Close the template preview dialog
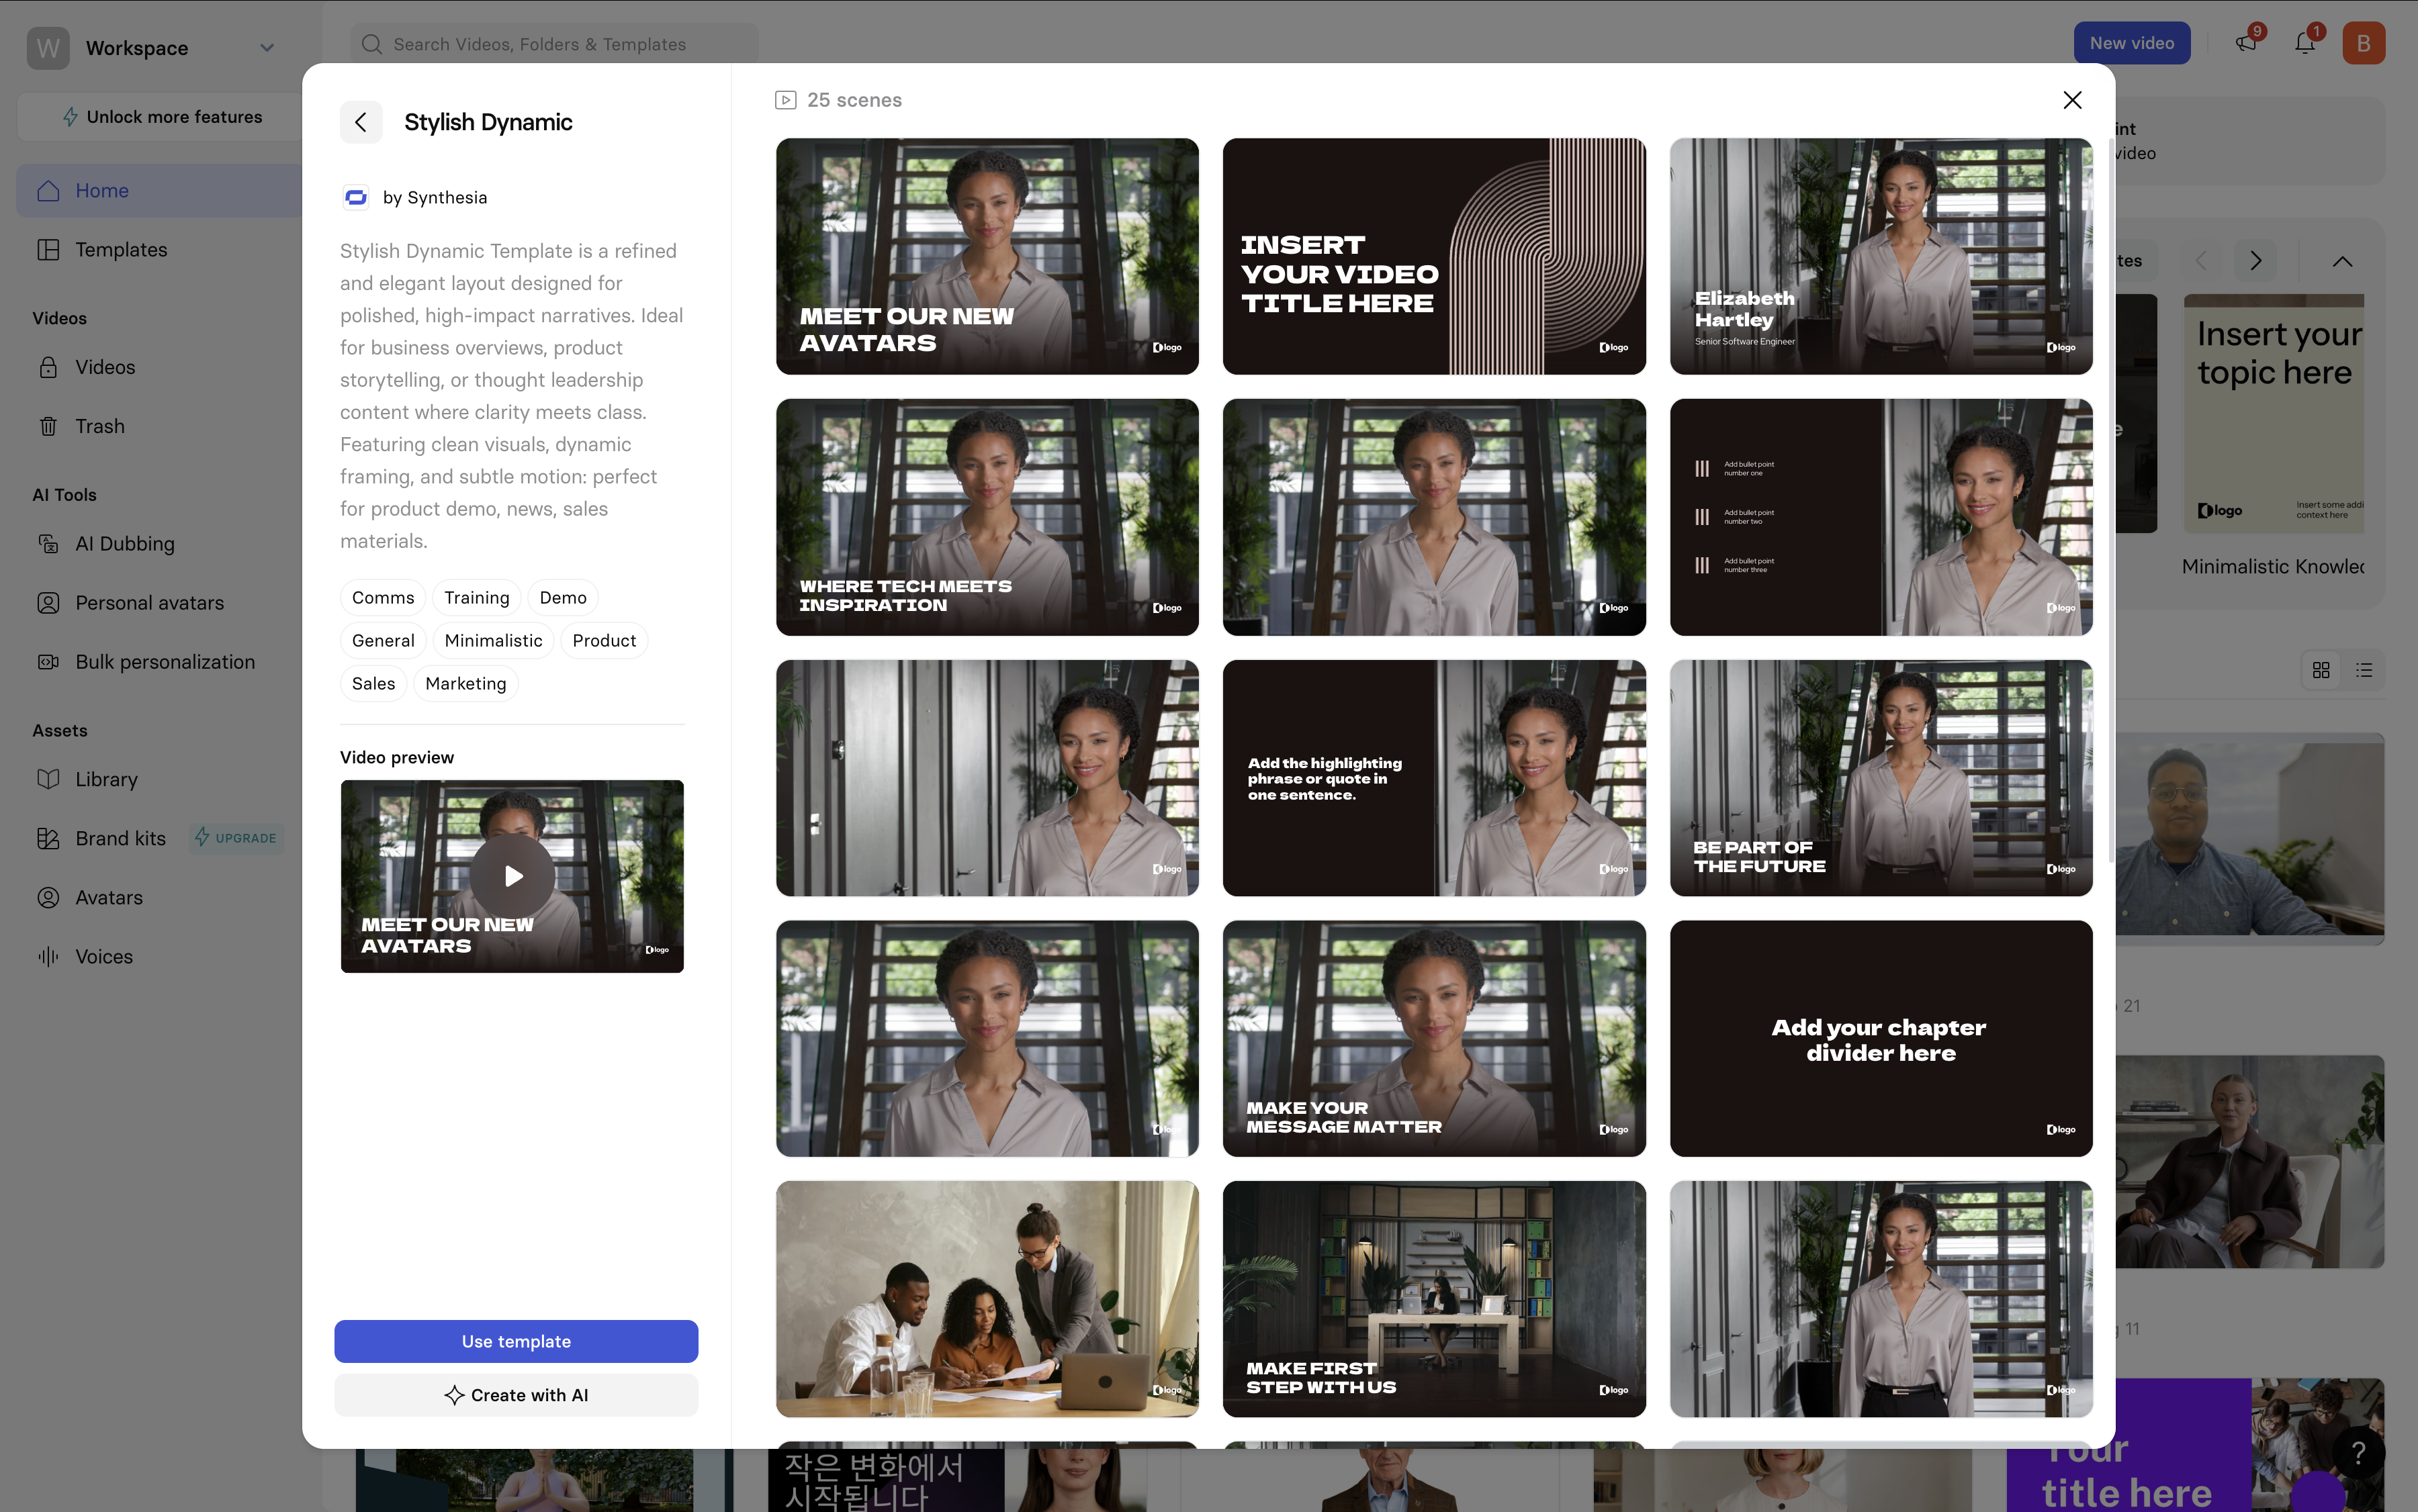 (x=2072, y=100)
